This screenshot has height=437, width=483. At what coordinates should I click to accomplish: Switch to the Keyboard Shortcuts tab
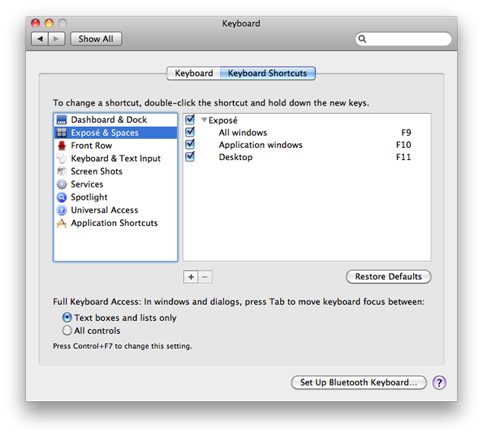267,74
